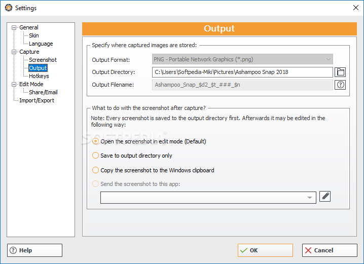Select Output in the settings tree
364x264 pixels.
(x=38, y=68)
